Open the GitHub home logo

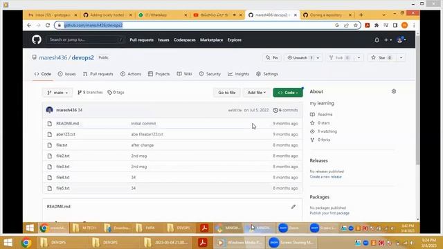pos(37,39)
